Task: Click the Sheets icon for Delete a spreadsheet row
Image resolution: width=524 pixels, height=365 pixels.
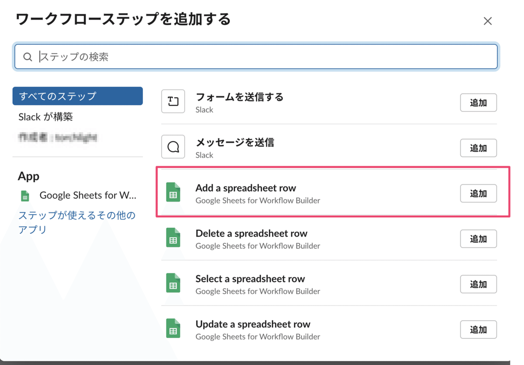Action: pyautogui.click(x=173, y=238)
